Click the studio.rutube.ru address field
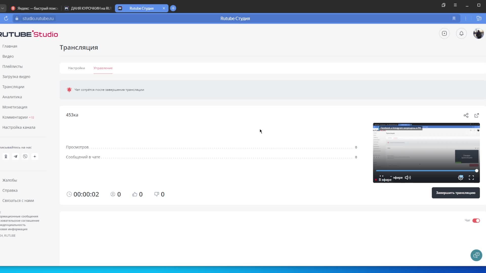 (x=38, y=18)
